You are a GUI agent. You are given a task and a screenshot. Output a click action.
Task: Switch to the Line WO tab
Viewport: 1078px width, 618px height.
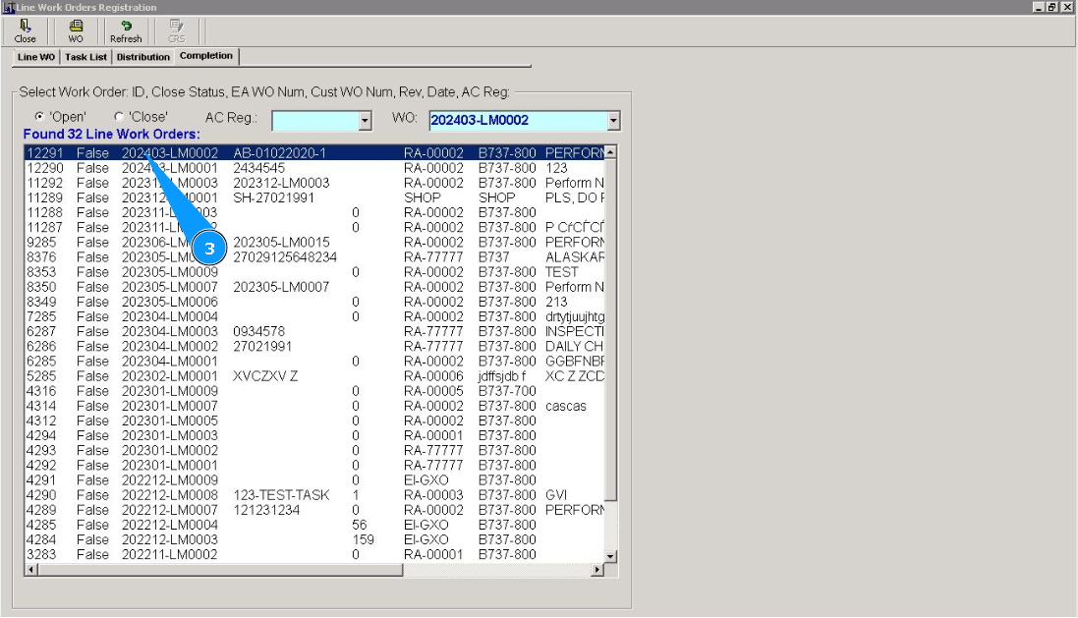pos(35,57)
